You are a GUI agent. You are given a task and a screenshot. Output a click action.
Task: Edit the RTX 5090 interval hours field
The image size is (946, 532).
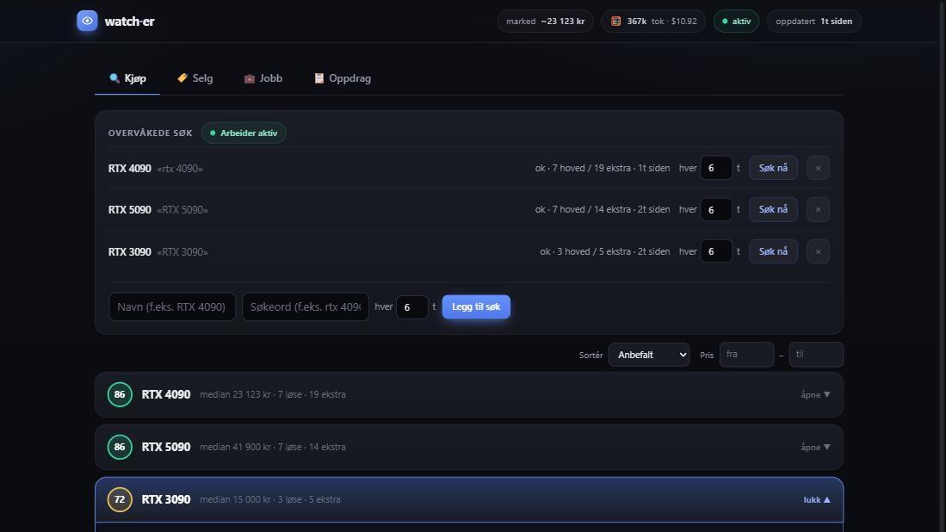[716, 210]
